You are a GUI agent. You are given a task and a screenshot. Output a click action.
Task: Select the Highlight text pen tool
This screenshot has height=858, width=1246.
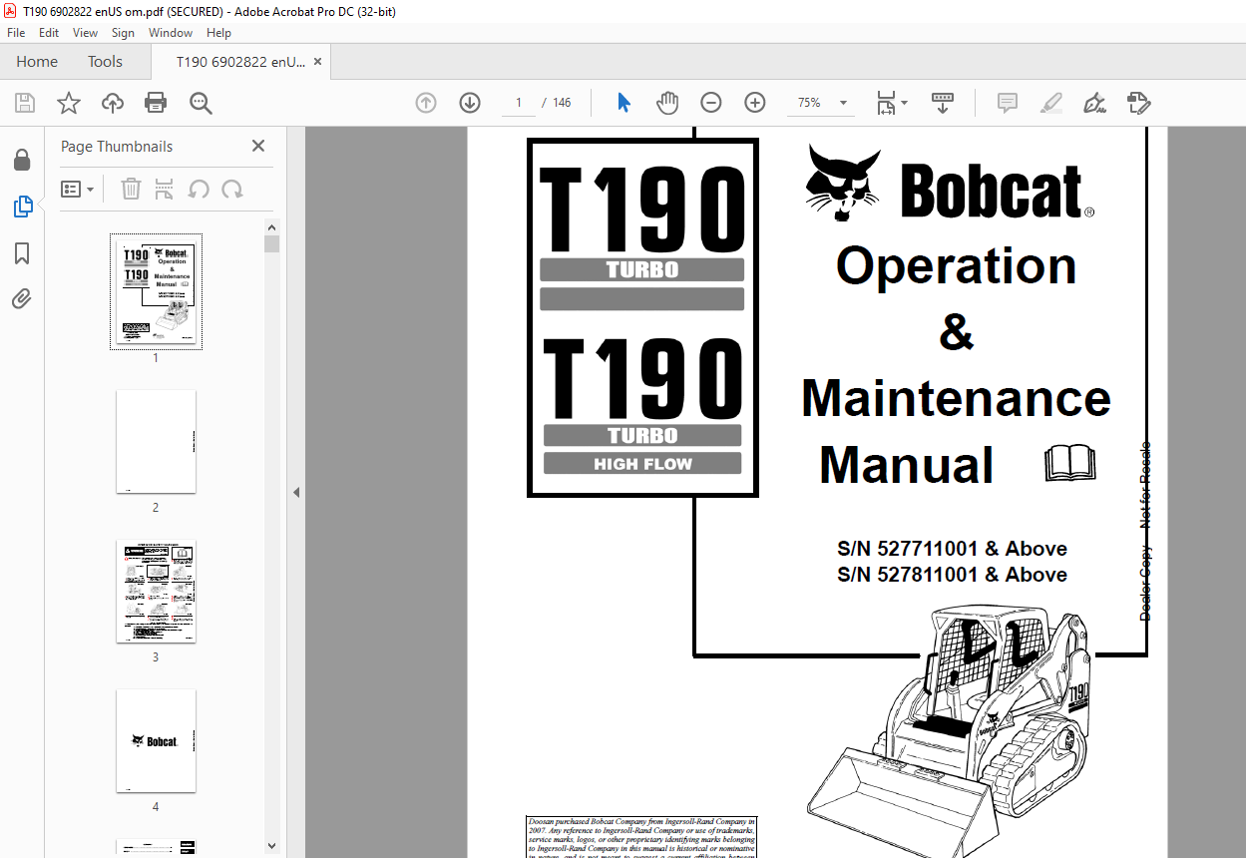1051,103
